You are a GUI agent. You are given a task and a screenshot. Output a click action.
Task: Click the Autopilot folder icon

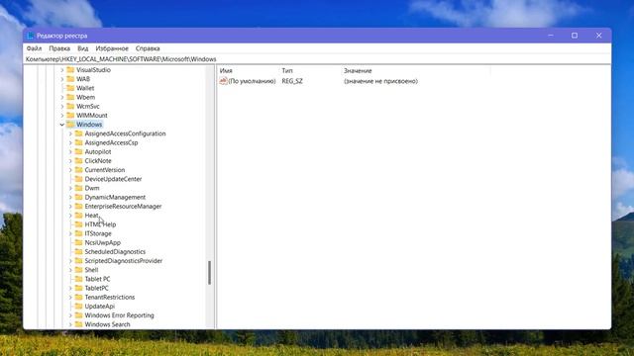(x=79, y=151)
